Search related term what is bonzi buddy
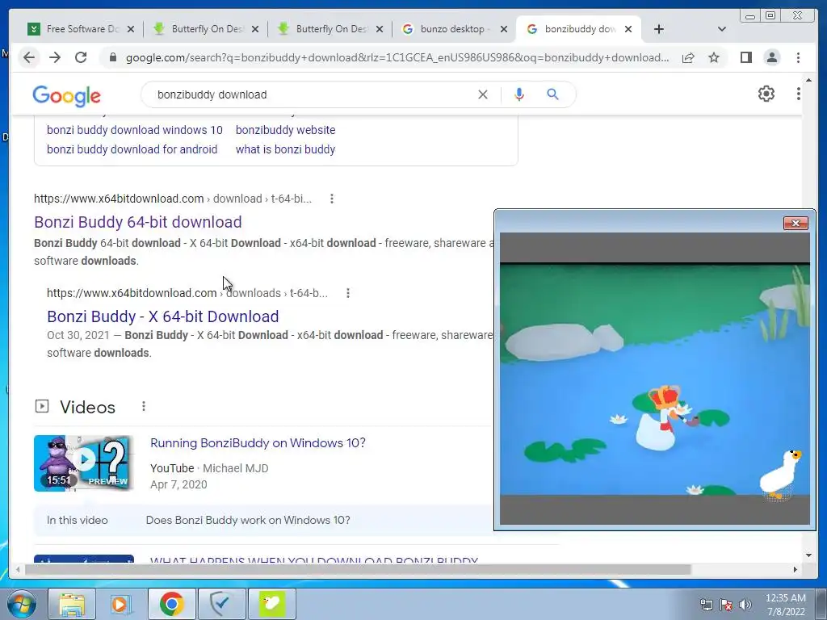Viewport: 827px width, 620px height. [285, 149]
